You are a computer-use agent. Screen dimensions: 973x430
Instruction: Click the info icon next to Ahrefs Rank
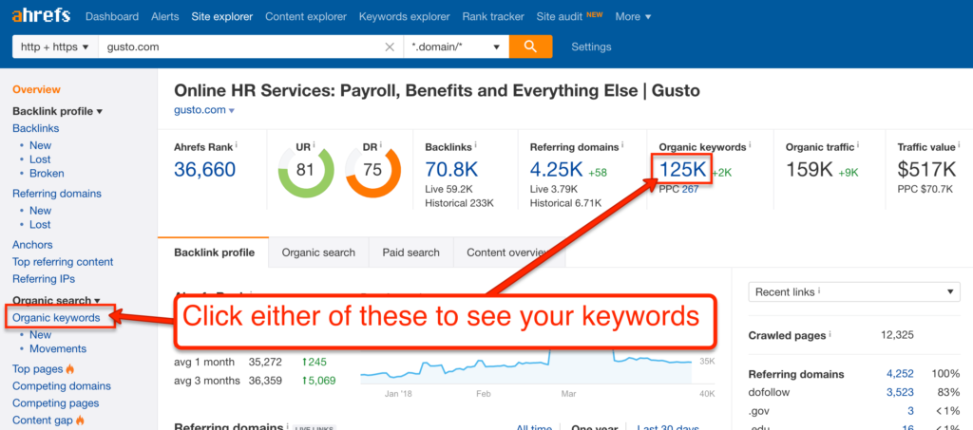click(237, 144)
